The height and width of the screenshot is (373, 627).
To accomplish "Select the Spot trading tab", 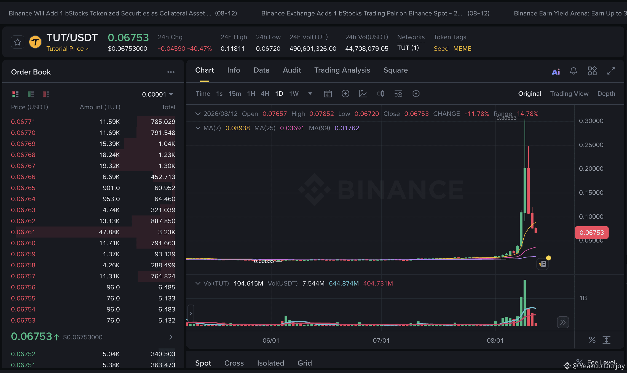I will [203, 363].
